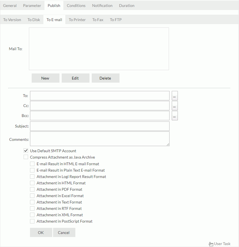Screen dimensions: 239x247
Task: Open the Notification tab
Action: [x=102, y=5]
